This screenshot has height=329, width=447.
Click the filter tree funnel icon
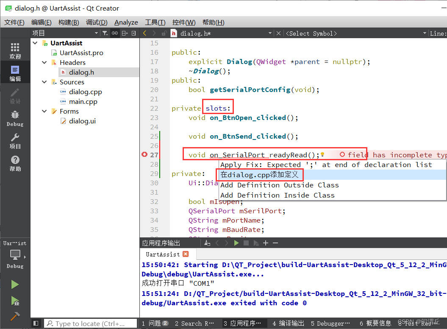105,33
